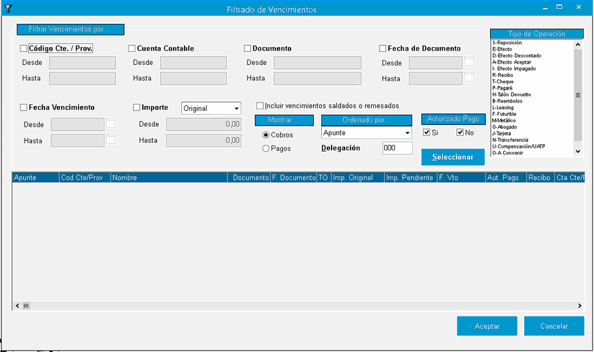Enable the Código Cte. / Prov. filter checkbox

[x=24, y=49]
